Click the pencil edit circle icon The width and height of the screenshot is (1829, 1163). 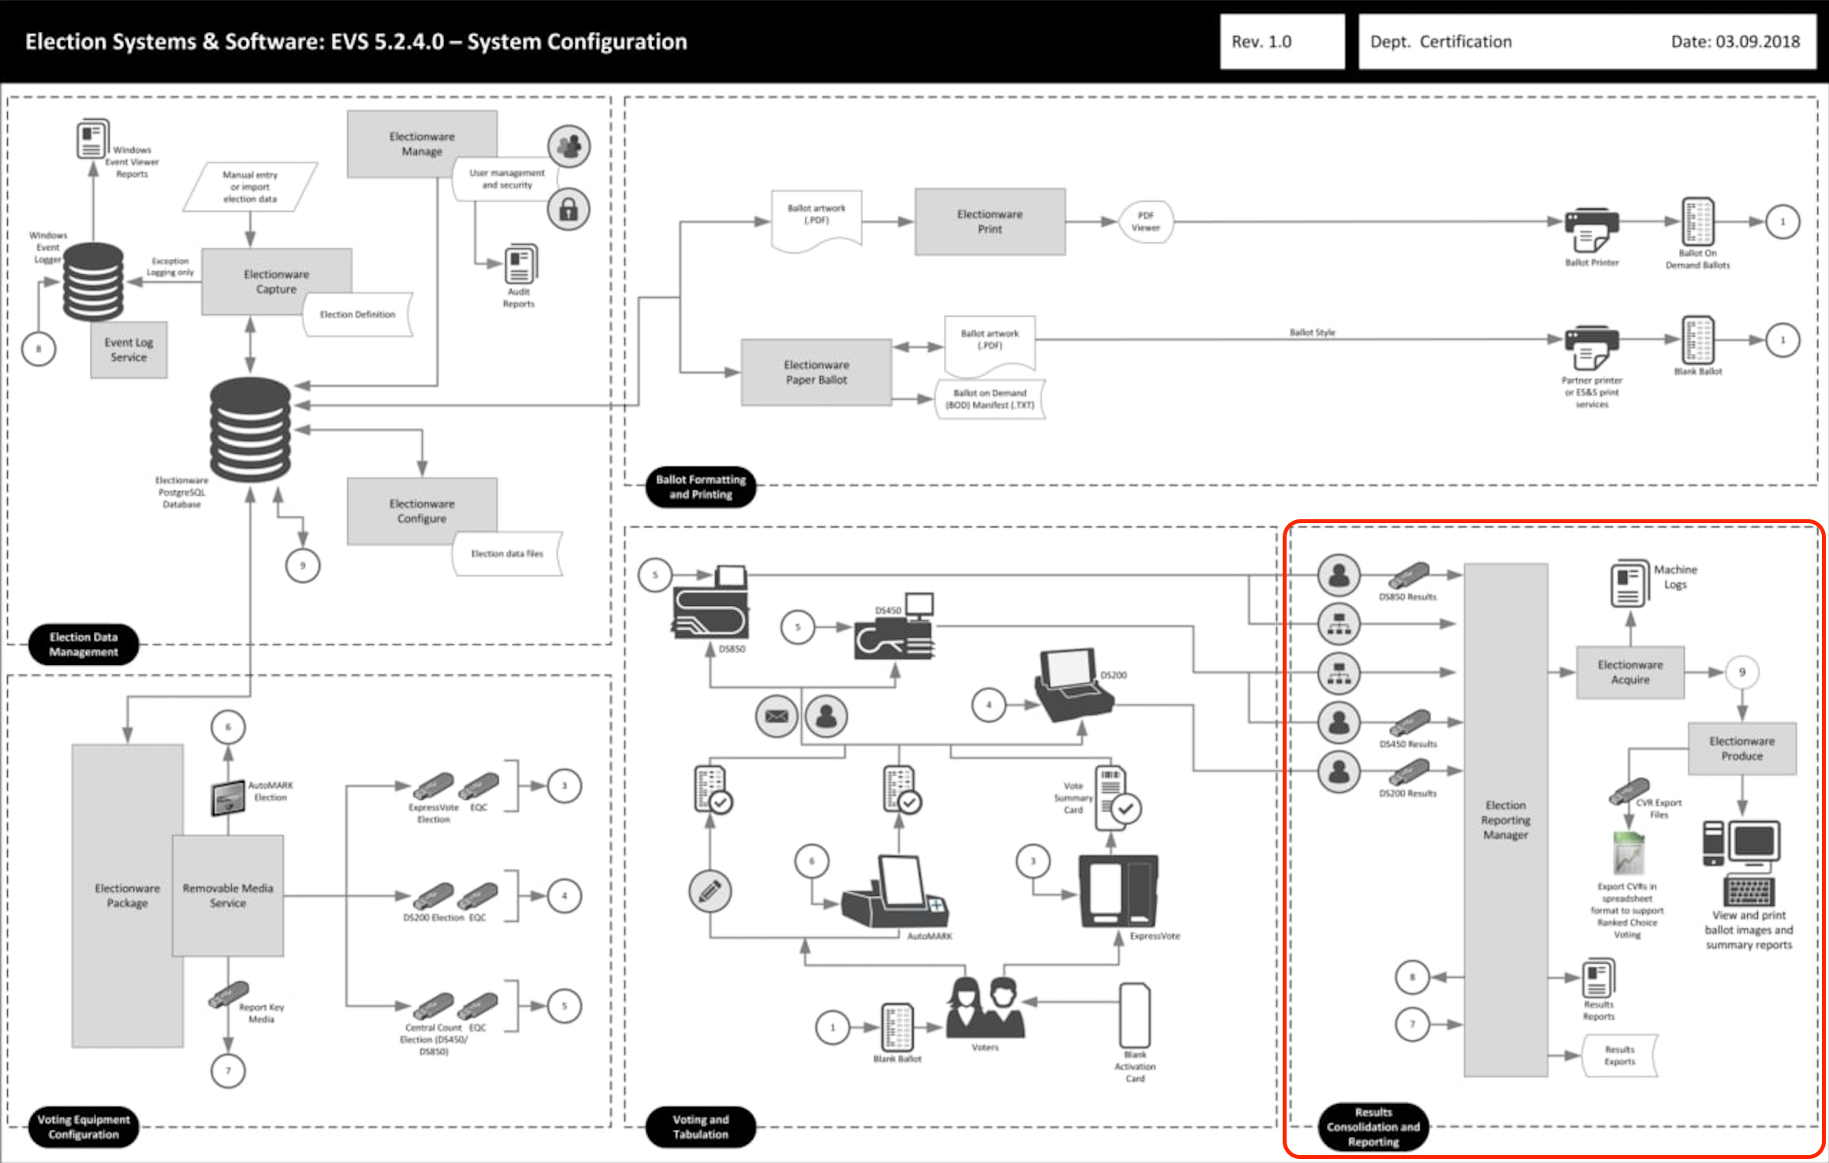(x=710, y=891)
